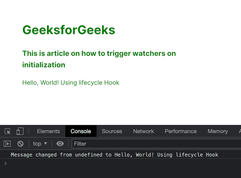Open the partially visible tab after Memory
This screenshot has height=178, width=241.
[239, 131]
